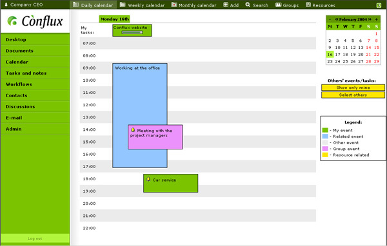Click the Monthly calendar icon
Viewport: 387px width, 246px height.
[x=174, y=5]
